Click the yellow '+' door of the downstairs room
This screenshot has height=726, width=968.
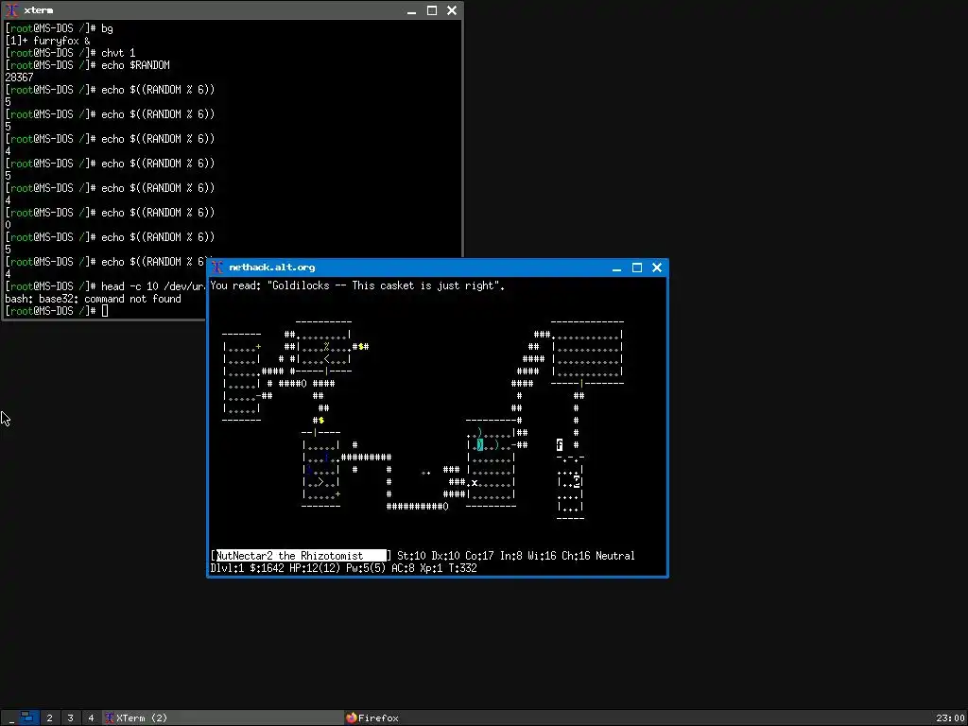click(337, 494)
